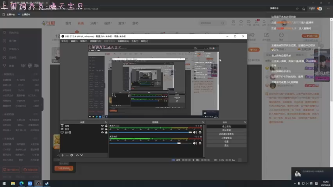Go to 直播 on the Douyu site
333x187 pixels.
tap(81, 23)
